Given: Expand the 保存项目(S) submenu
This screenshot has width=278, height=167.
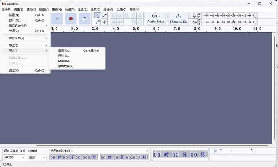Looking at the screenshot, I should pos(25,38).
